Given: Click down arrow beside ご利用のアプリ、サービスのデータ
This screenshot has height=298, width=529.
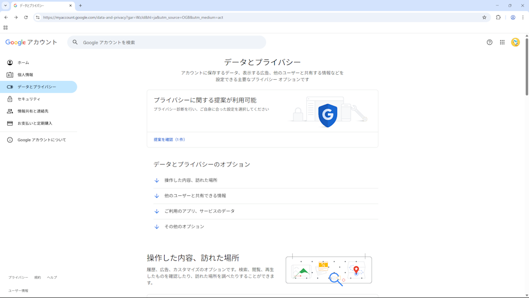Looking at the screenshot, I should (x=157, y=212).
